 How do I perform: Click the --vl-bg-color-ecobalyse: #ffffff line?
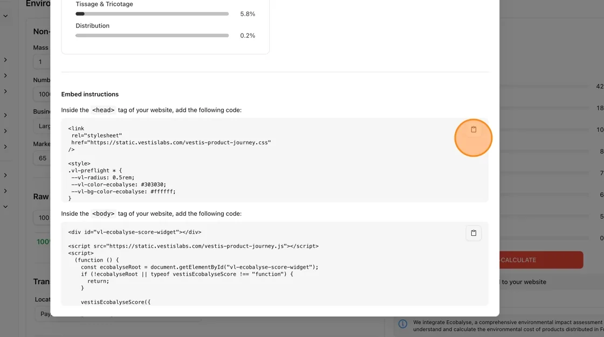[x=123, y=191]
